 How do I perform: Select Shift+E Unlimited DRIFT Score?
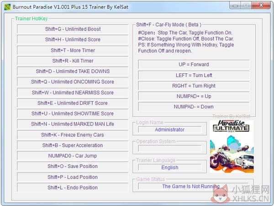tap(73, 103)
